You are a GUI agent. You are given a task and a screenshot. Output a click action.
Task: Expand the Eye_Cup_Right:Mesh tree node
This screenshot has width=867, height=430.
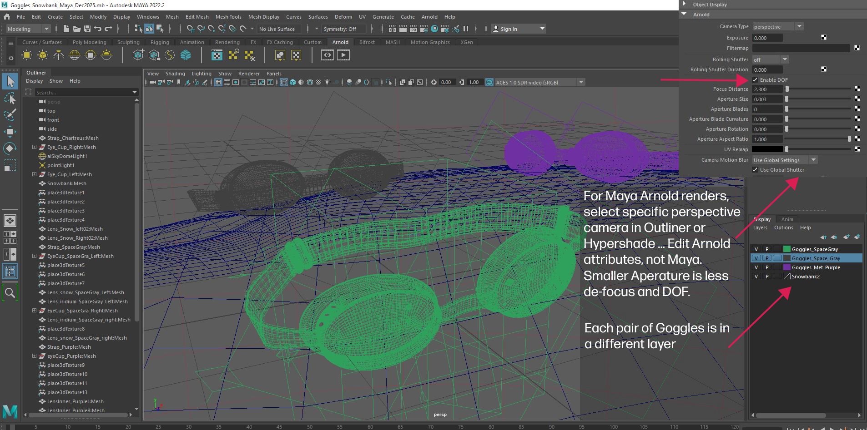coord(34,147)
